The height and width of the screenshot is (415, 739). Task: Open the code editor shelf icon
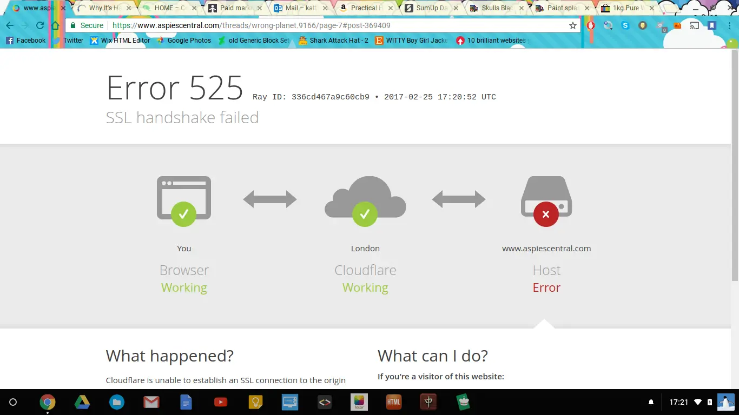[x=325, y=402]
